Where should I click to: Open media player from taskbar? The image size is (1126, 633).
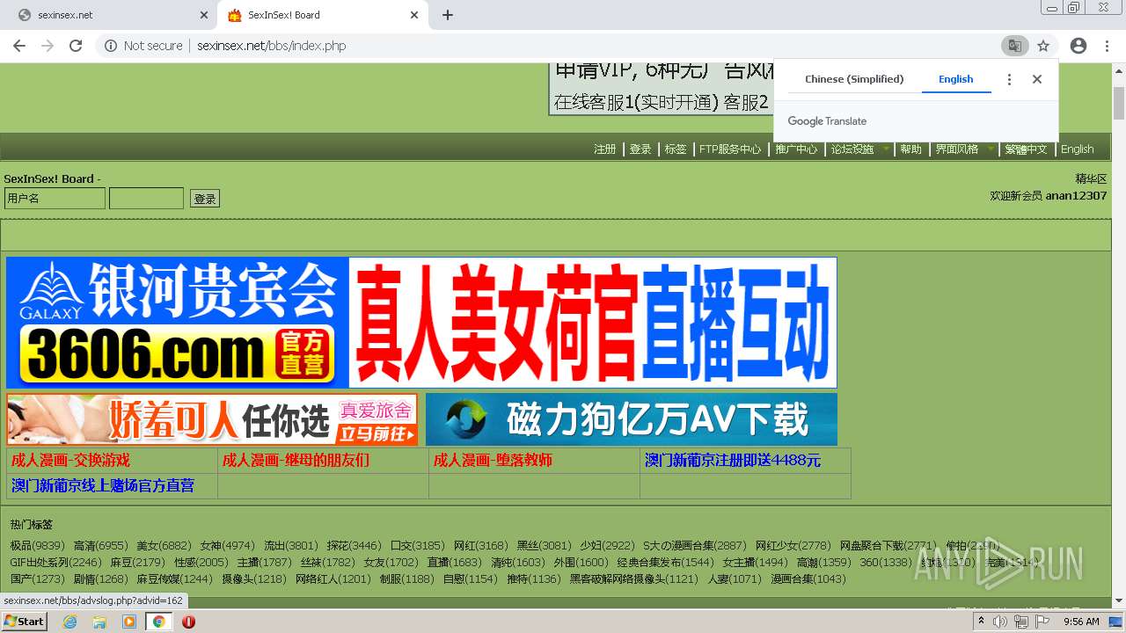(129, 622)
